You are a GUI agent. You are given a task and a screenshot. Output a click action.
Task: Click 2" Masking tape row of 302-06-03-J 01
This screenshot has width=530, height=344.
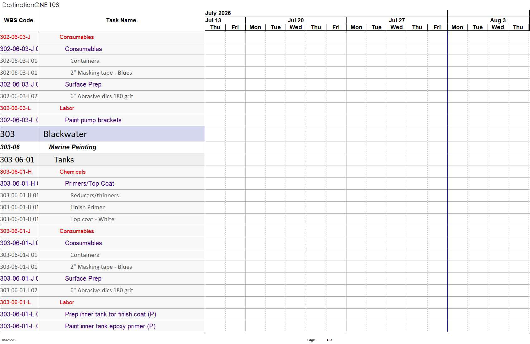102,73
